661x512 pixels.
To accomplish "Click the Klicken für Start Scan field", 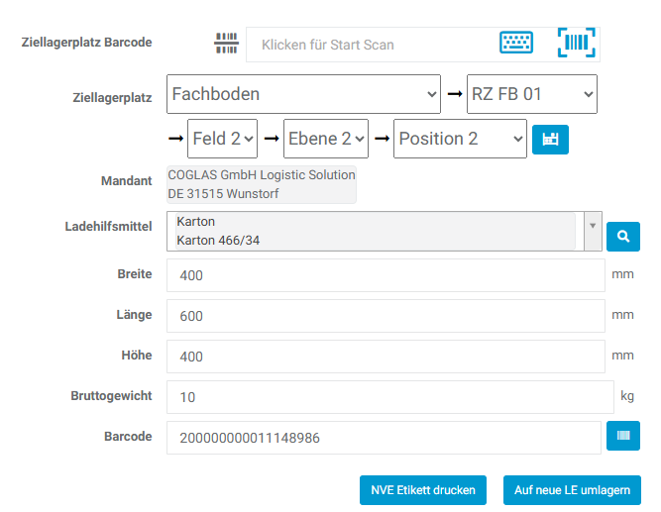I will 372,45.
